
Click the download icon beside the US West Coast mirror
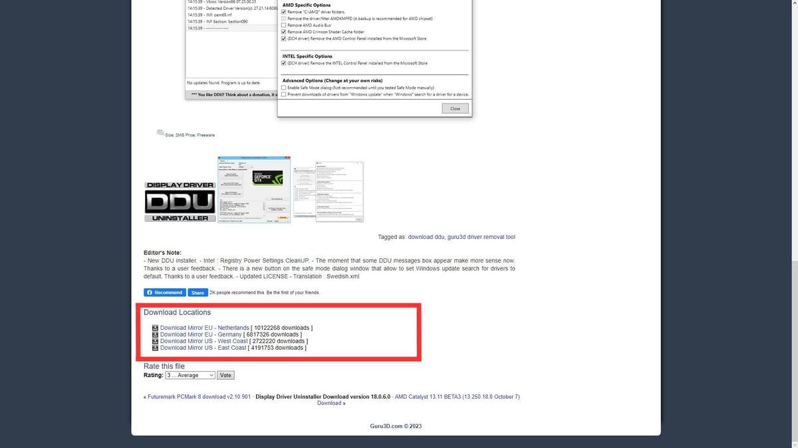154,341
